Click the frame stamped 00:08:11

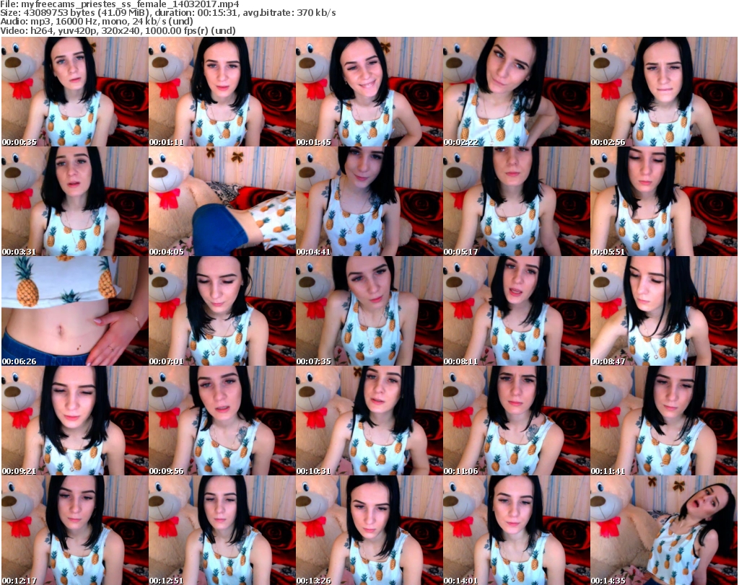[x=517, y=311]
